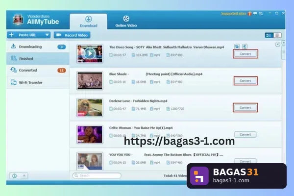Play The Disco Song video thumbnail

pyautogui.click(x=90, y=53)
